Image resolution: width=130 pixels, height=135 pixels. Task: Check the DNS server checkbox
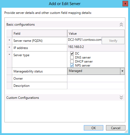coord(72,58)
